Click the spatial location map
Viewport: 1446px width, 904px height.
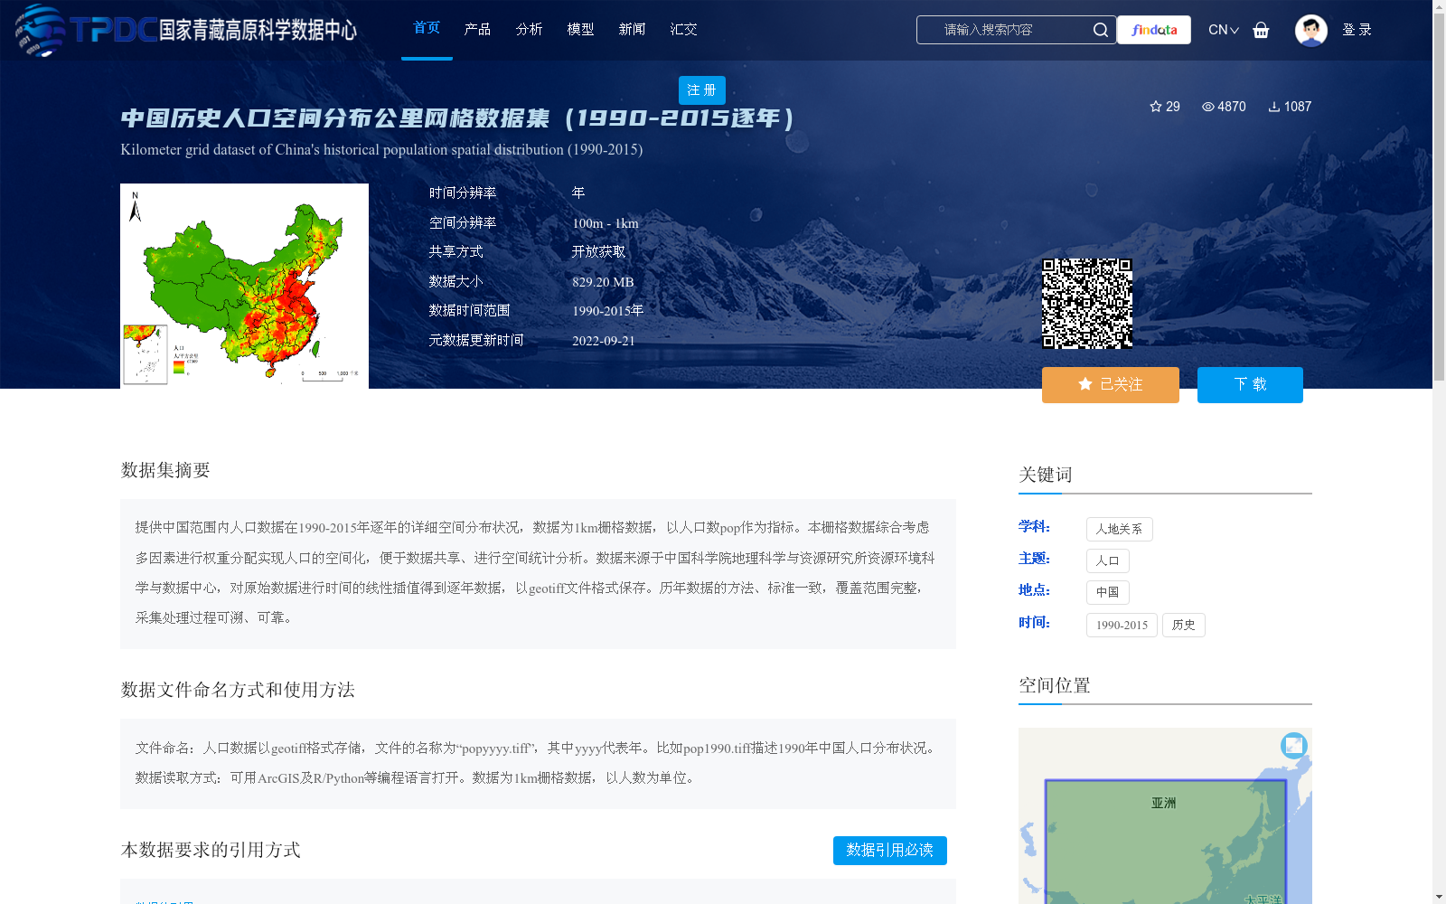point(1165,815)
